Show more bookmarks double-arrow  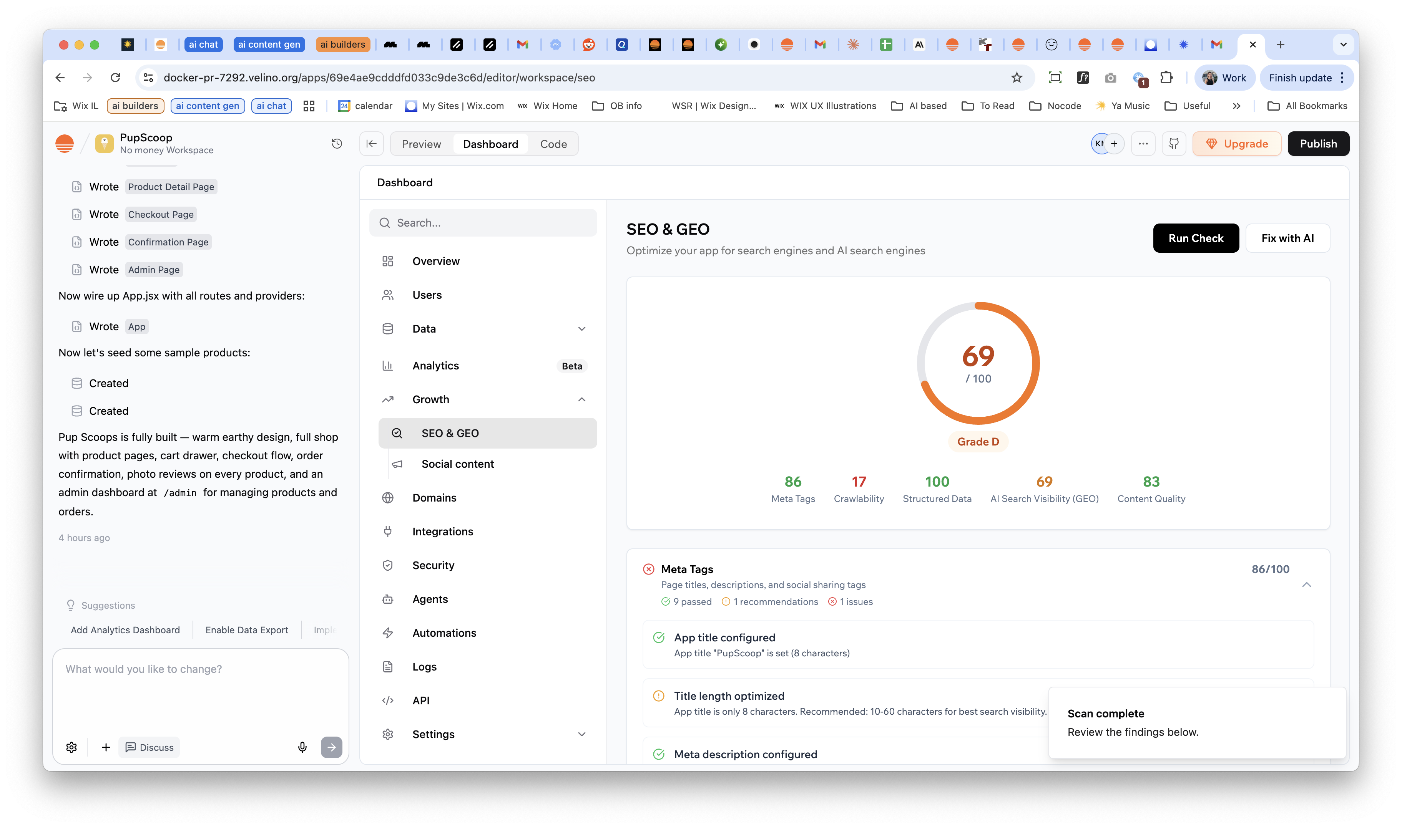coord(1237,106)
